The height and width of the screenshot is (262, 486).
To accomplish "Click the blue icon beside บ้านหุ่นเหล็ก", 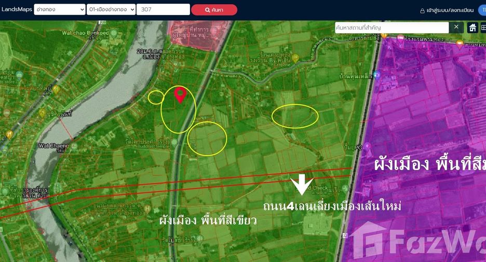I will 376,75.
